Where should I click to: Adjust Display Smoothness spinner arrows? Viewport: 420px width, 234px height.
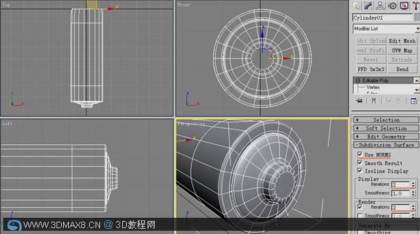[x=413, y=193]
